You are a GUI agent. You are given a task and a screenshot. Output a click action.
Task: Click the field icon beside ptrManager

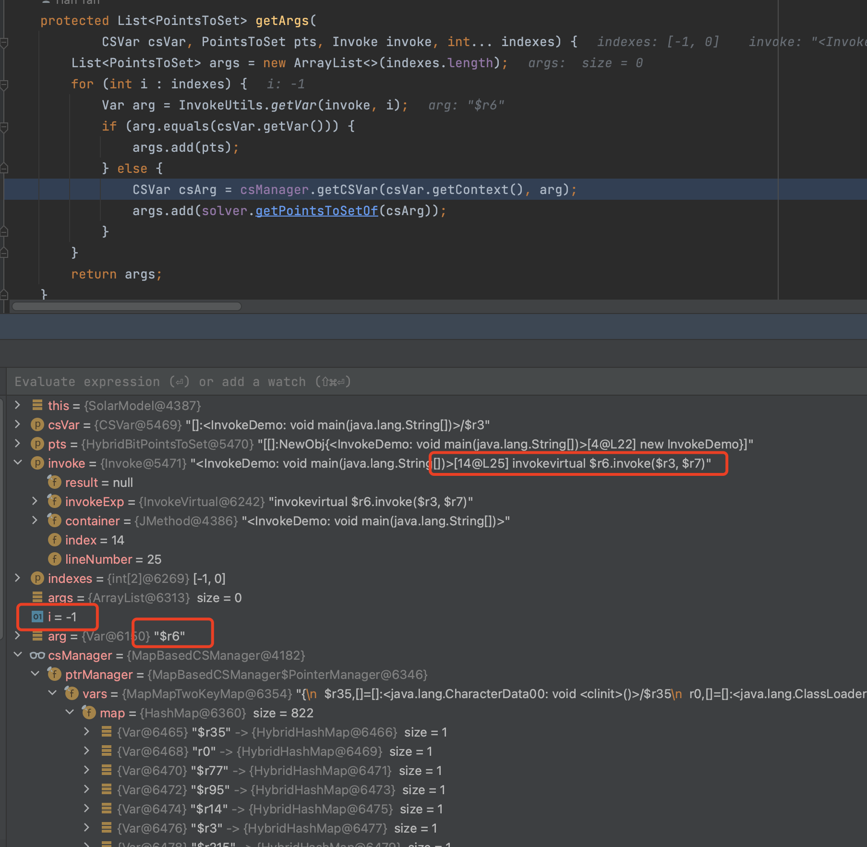pos(54,674)
